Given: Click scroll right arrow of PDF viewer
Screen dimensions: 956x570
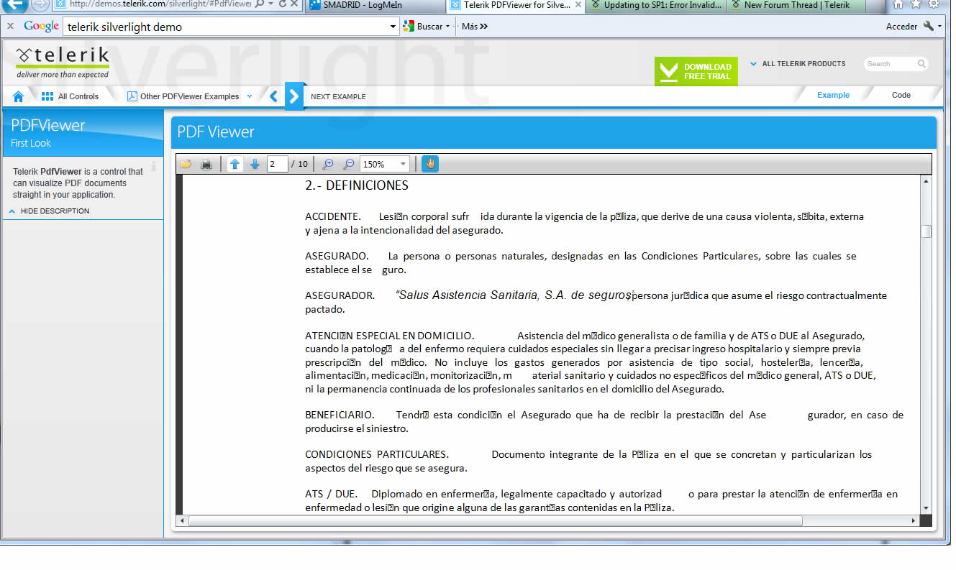Looking at the screenshot, I should (x=914, y=520).
